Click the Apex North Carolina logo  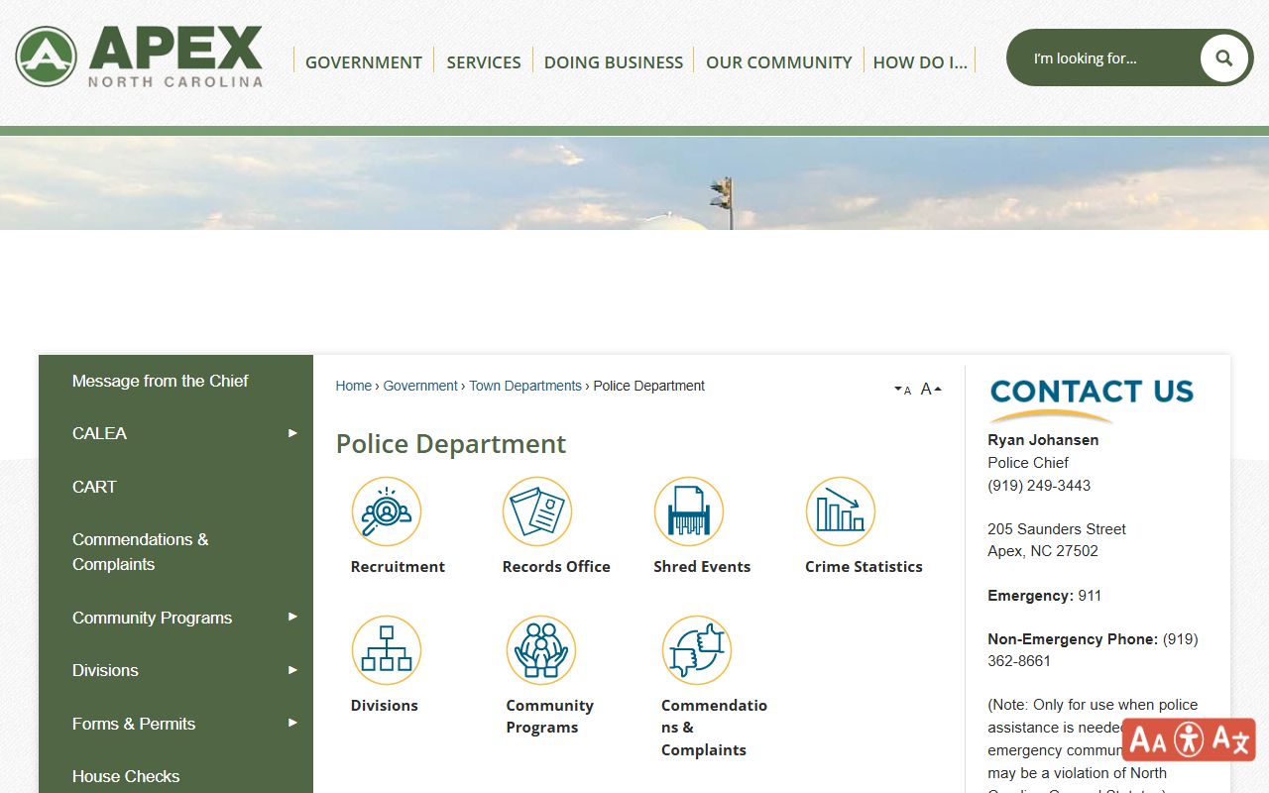(x=139, y=56)
